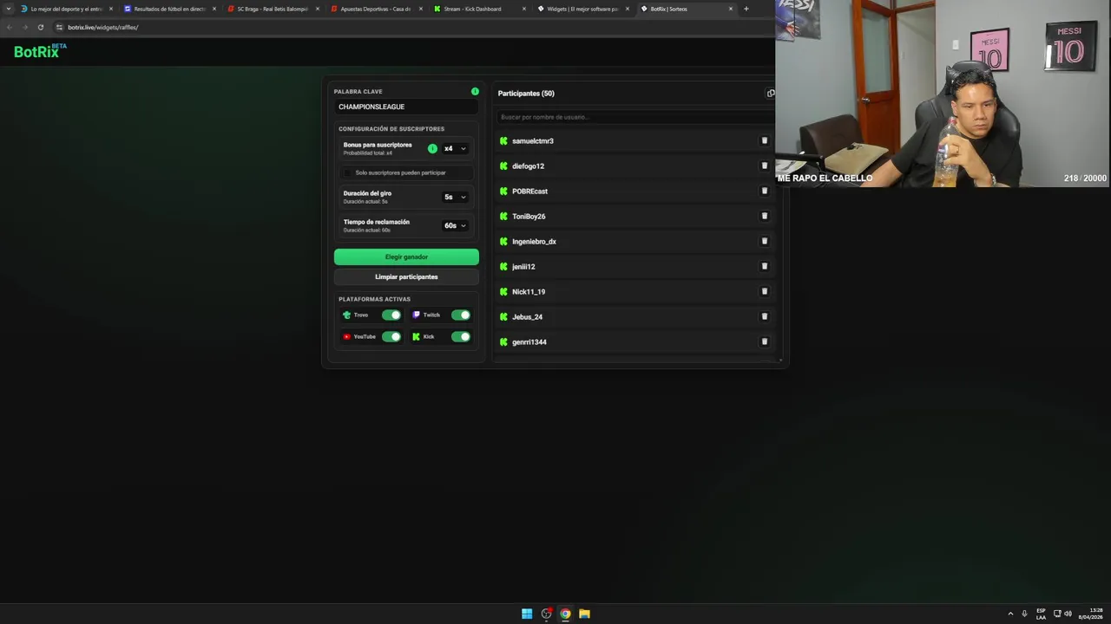This screenshot has height=624, width=1111.
Task: Delete participant samuelctmr3 with trash icon
Action: [765, 140]
